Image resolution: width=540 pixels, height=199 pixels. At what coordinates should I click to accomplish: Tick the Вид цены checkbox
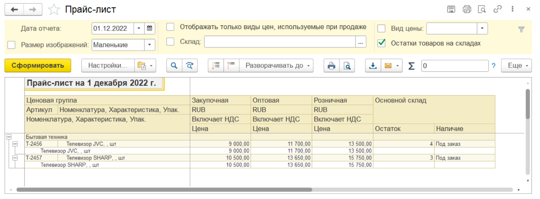[x=382, y=28]
